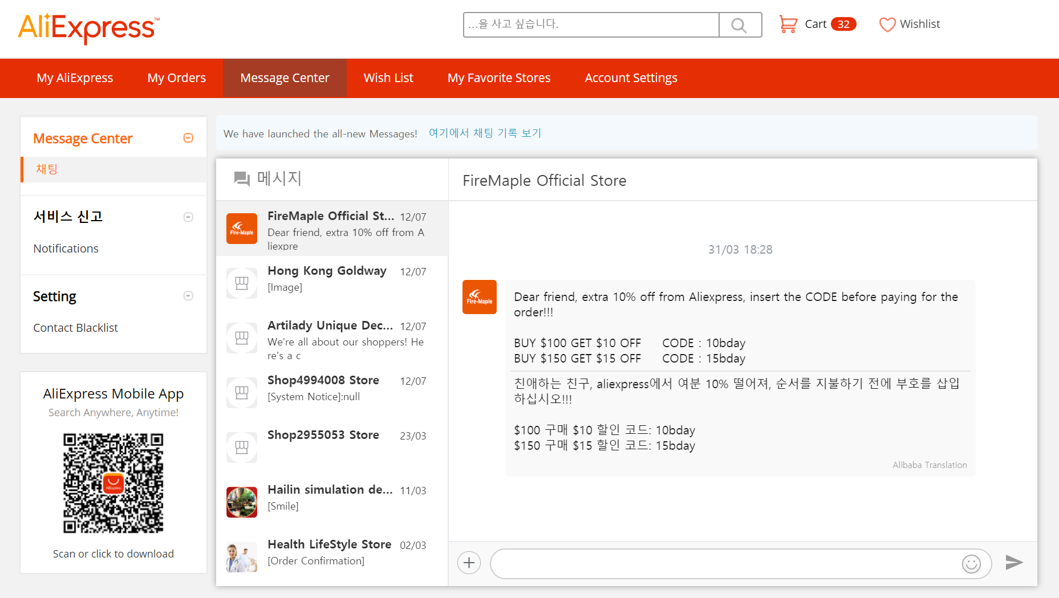The image size is (1059, 598).
Task: Open the Shop2955053 Store conversation
Action: point(332,448)
